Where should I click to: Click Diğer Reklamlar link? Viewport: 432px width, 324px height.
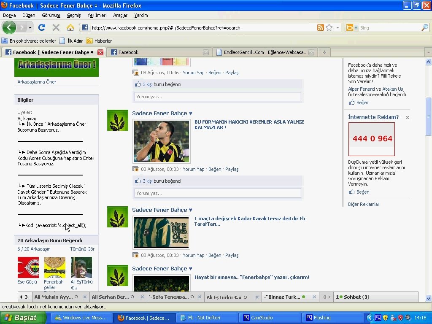[x=364, y=204]
